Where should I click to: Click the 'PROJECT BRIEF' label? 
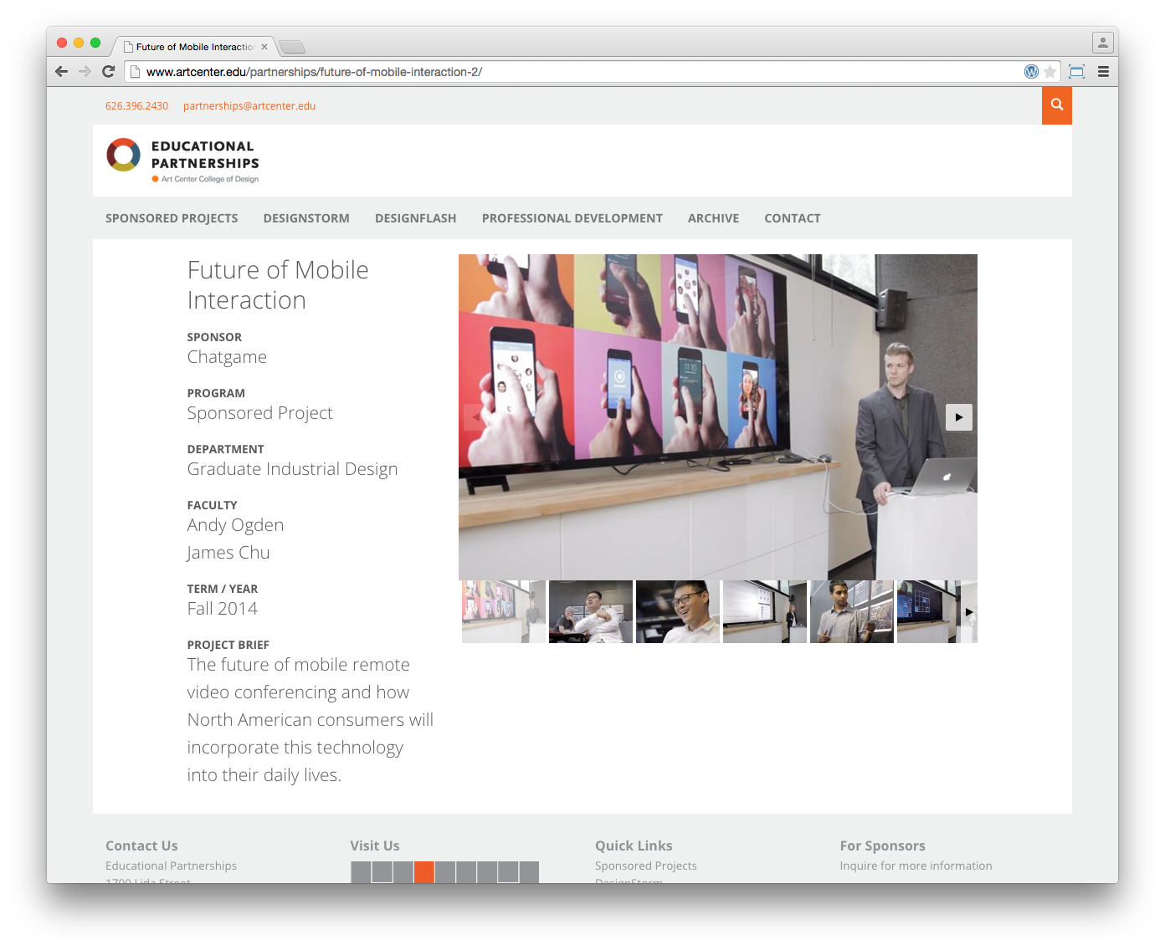coord(228,645)
